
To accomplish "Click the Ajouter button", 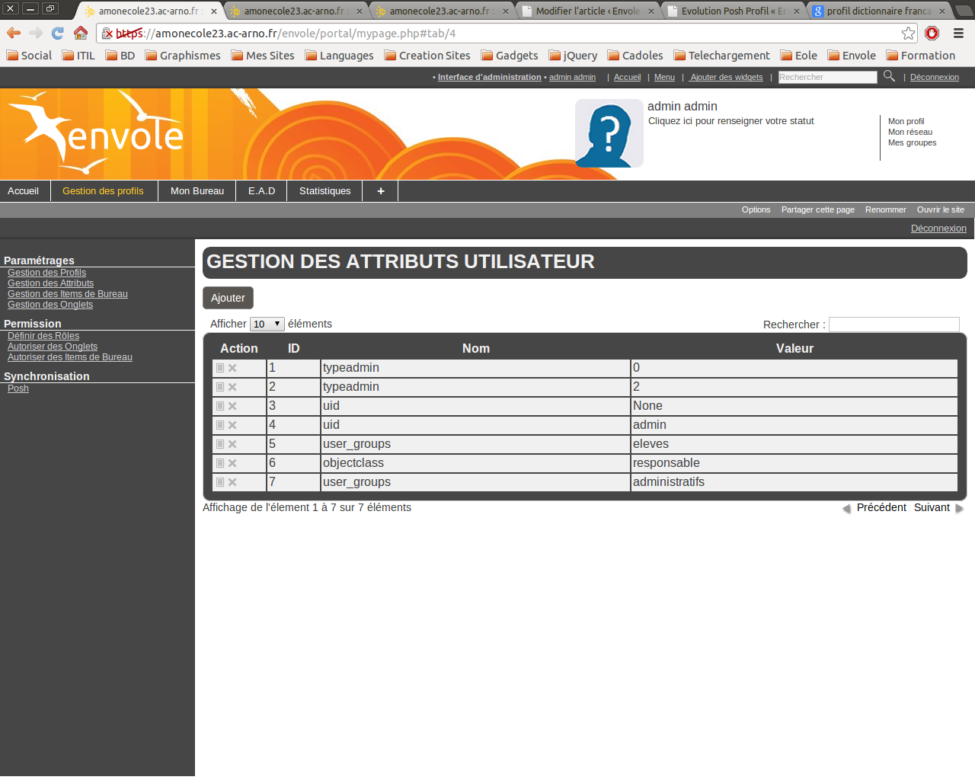I will pyautogui.click(x=228, y=298).
